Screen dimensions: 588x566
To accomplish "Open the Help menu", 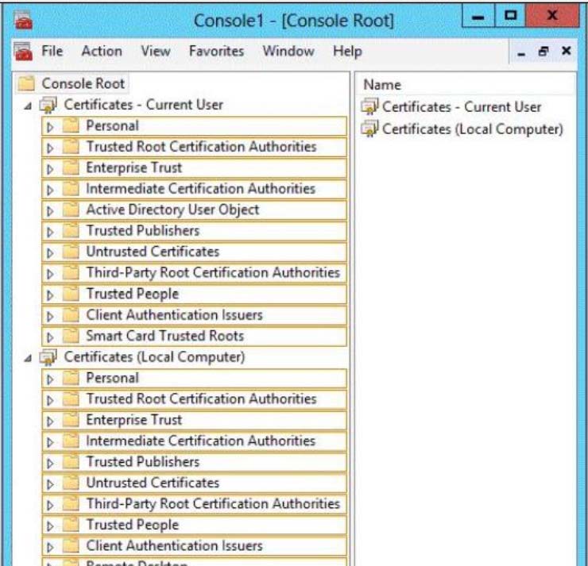I will coord(347,51).
